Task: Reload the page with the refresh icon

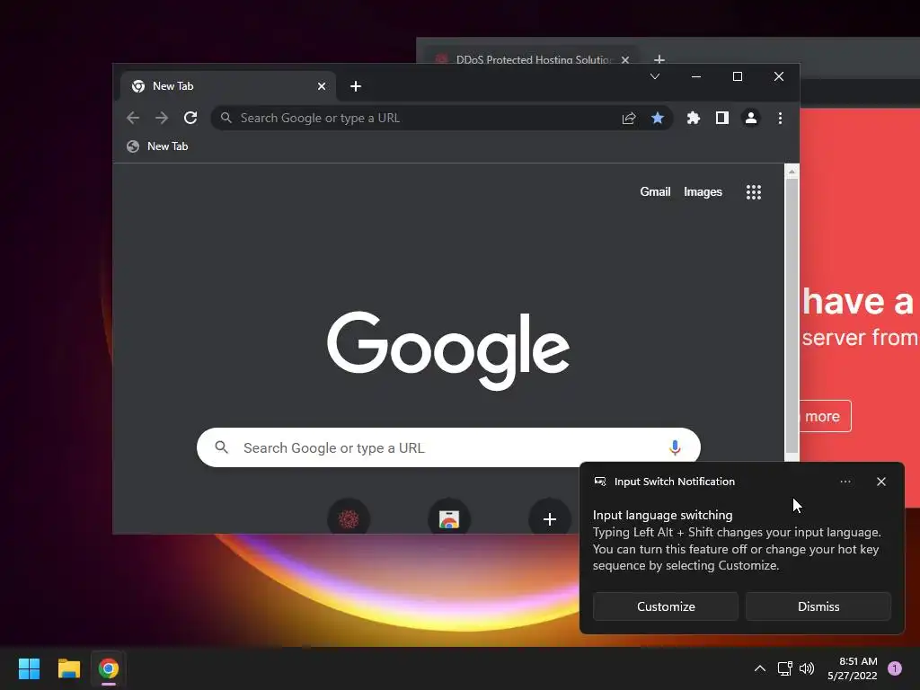Action: click(x=190, y=118)
